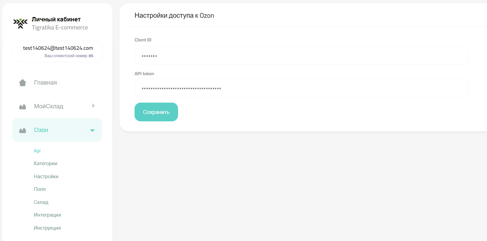Click the account email test140624@test140624.com
The image size is (487, 241).
coord(58,48)
